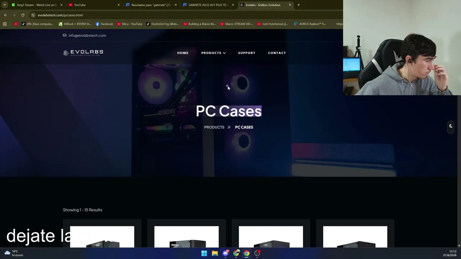Open the weather widget showing 14°C Nublado
Image resolution: width=461 pixels, height=259 pixels.
click(14, 253)
